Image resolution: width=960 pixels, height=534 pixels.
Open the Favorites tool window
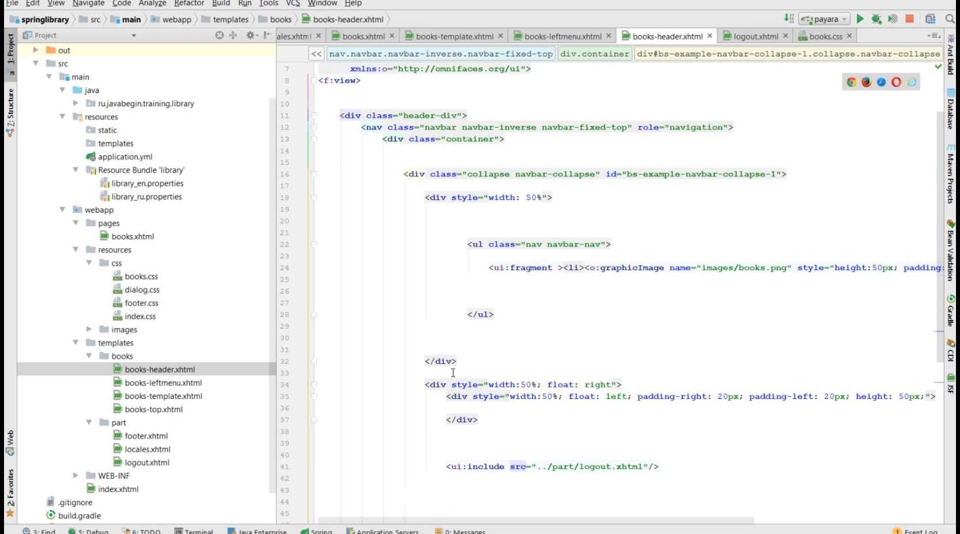pyautogui.click(x=10, y=493)
